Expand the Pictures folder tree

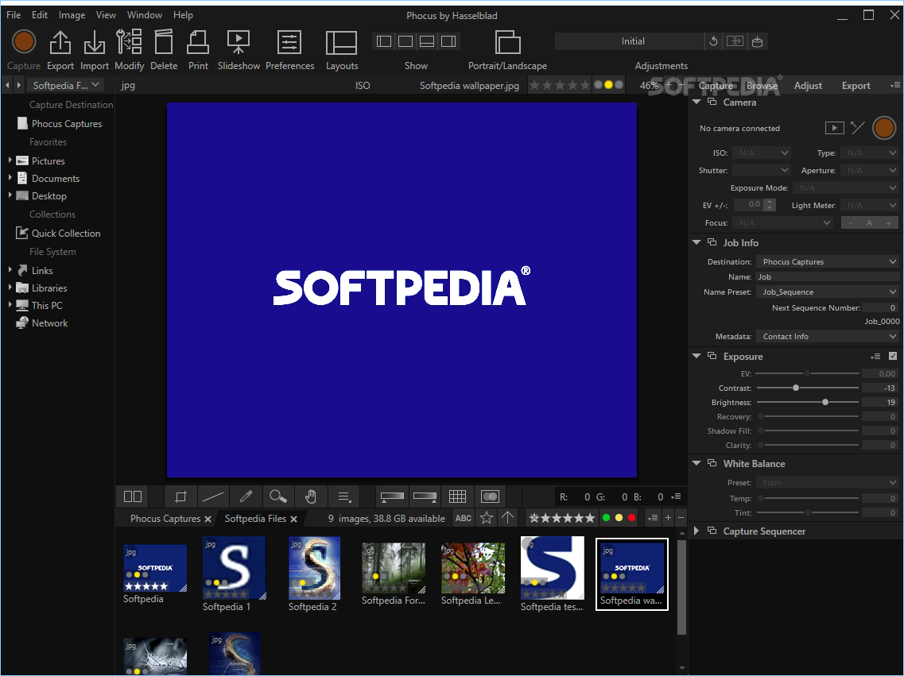click(10, 160)
